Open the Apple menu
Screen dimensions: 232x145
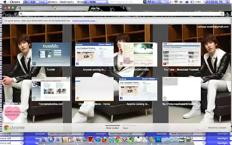5,2
